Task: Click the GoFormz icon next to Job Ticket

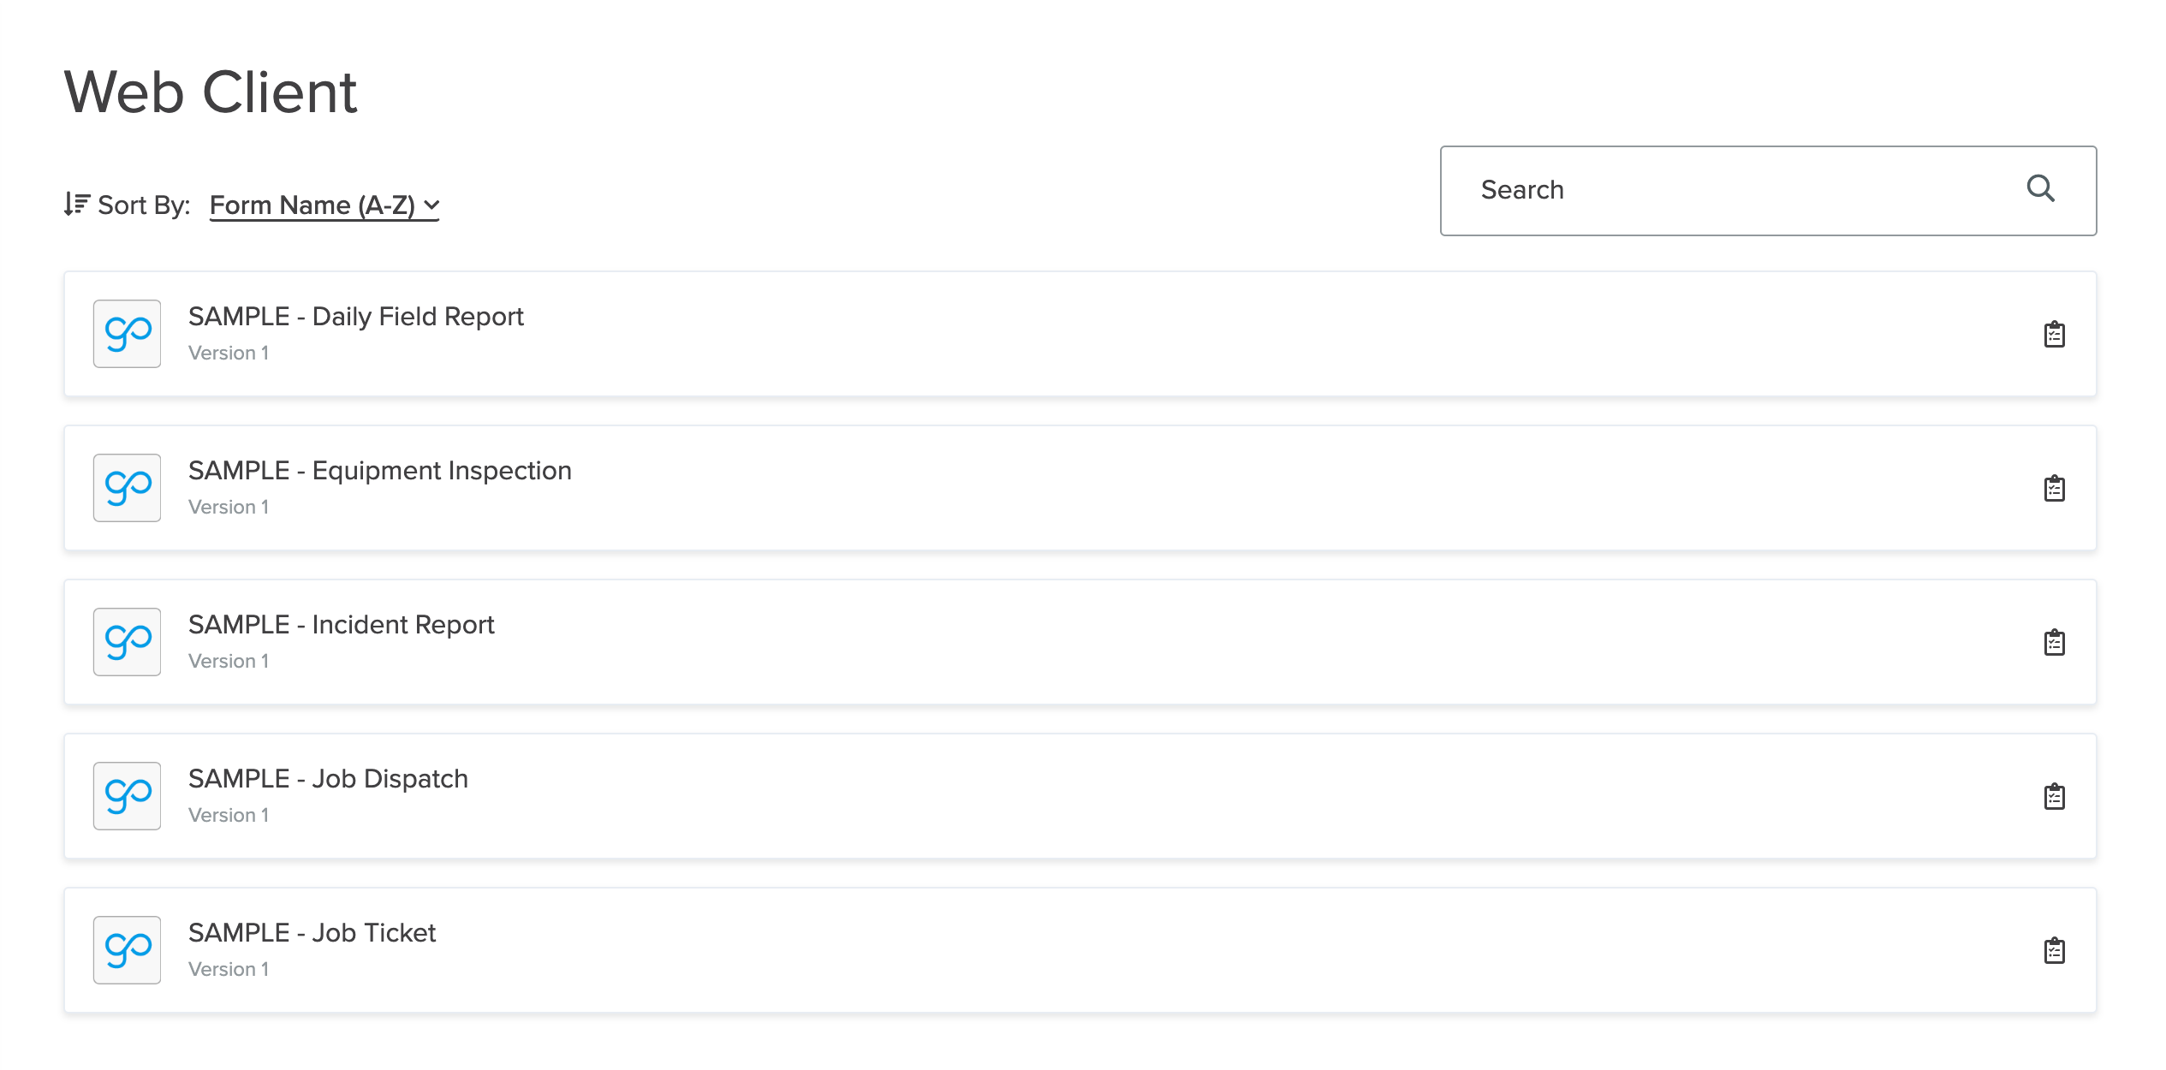Action: point(127,949)
